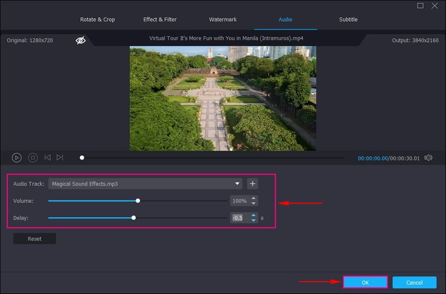Add a new audio track with plus
This screenshot has width=446, height=294.
click(x=253, y=183)
